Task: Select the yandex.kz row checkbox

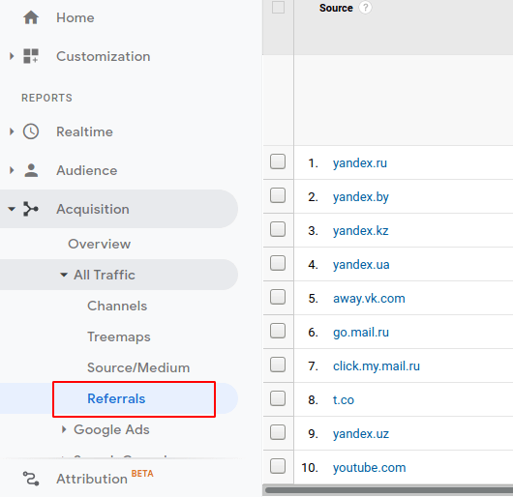Action: click(278, 229)
